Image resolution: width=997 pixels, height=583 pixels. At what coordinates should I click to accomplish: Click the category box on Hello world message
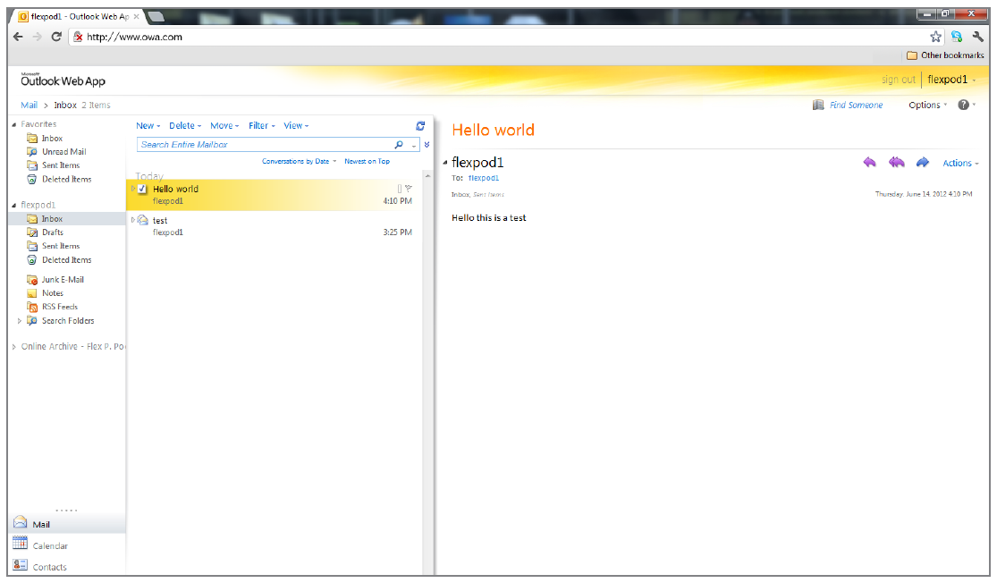(400, 188)
